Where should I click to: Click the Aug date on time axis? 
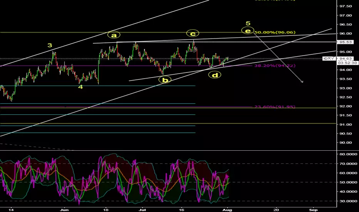(227, 210)
